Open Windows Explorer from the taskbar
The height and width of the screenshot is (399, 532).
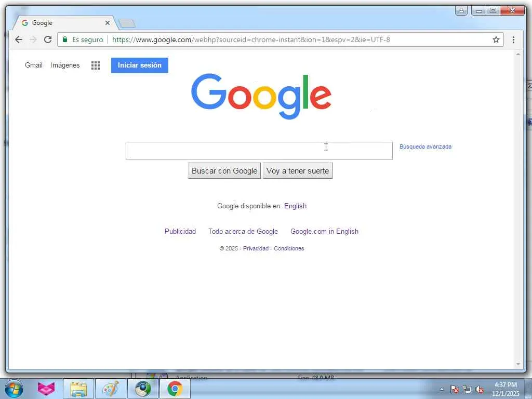(78, 389)
